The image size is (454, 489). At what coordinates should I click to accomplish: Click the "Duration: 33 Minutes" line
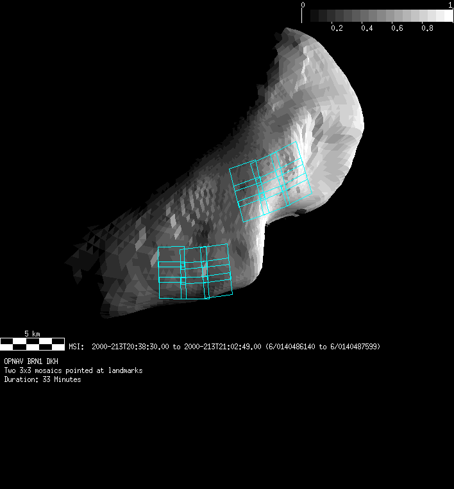[x=42, y=379]
